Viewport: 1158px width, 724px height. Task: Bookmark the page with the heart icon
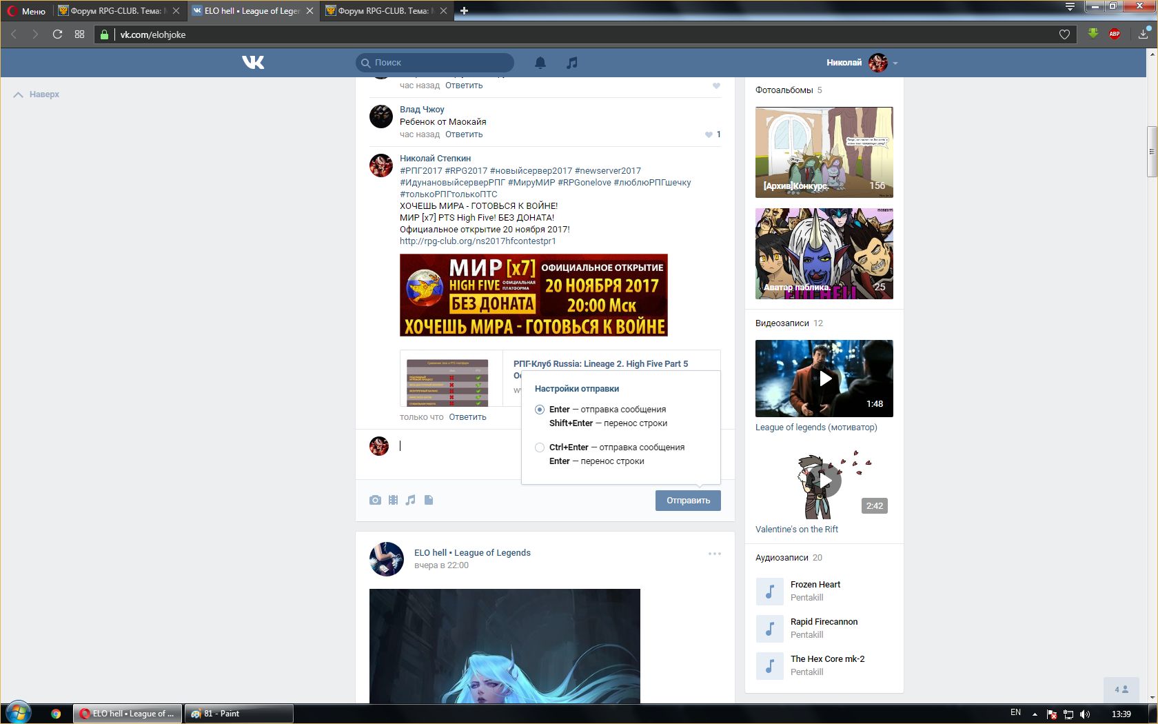pyautogui.click(x=1064, y=34)
